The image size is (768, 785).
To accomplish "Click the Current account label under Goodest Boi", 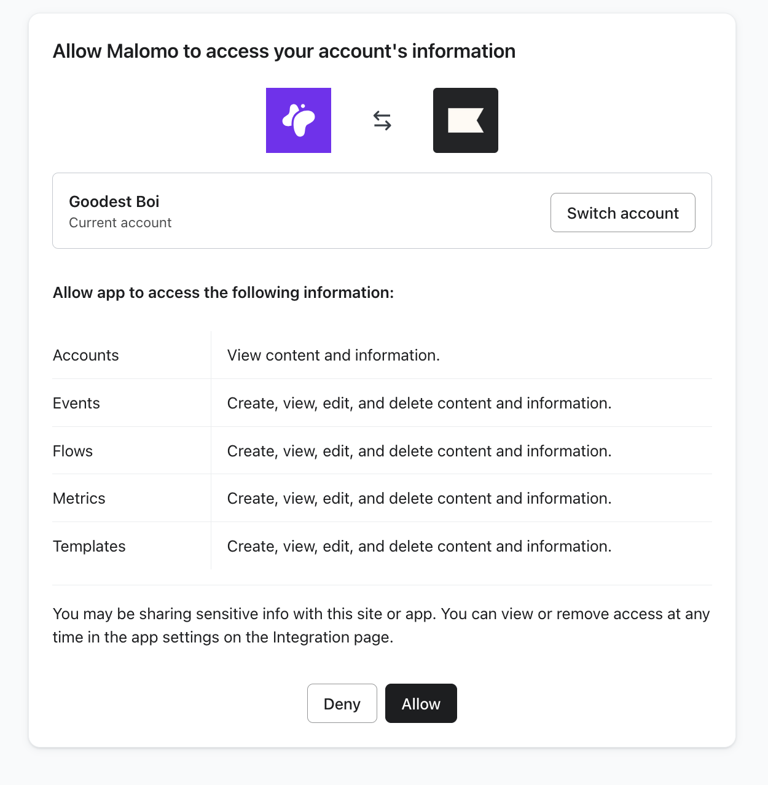I will click(120, 223).
